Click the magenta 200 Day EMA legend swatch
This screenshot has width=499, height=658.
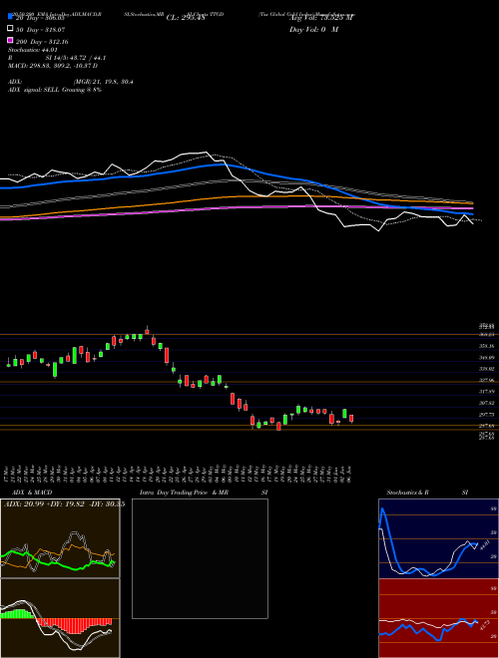click(10, 40)
